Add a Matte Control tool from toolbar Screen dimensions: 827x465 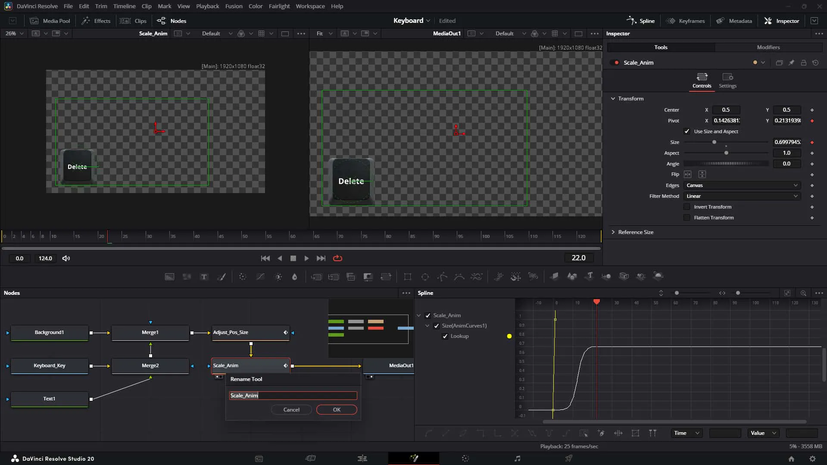click(368, 277)
